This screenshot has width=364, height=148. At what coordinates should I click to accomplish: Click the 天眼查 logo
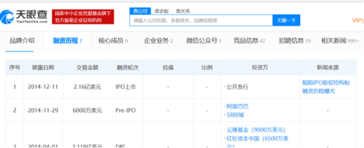point(24,17)
